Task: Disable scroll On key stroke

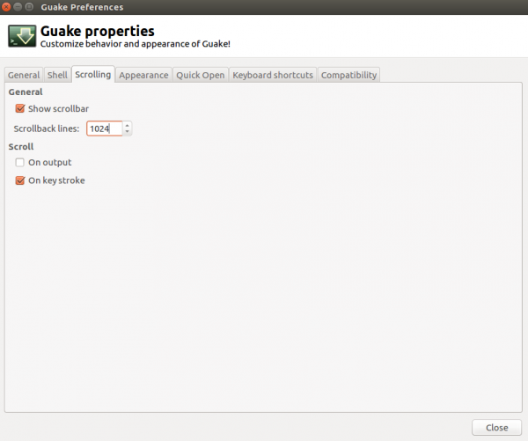Action: click(x=20, y=180)
